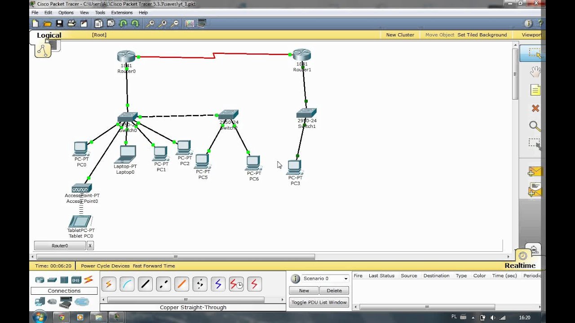Choose Switches device category

coord(52,280)
